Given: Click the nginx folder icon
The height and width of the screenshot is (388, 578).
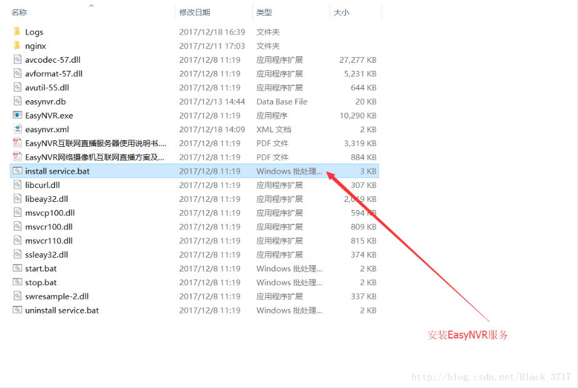Looking at the screenshot, I should point(17,45).
